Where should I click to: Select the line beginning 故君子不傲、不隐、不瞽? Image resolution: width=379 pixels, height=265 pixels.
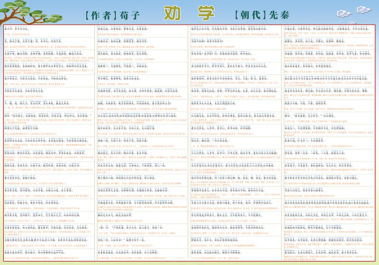point(306,103)
